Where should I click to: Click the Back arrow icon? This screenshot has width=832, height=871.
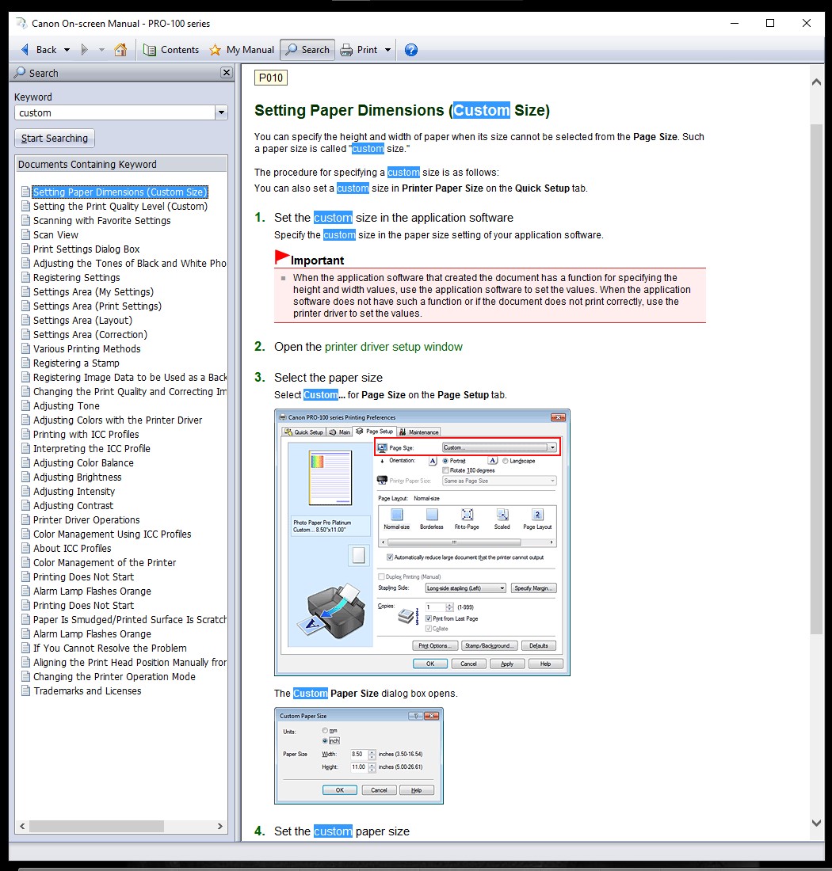[x=23, y=50]
